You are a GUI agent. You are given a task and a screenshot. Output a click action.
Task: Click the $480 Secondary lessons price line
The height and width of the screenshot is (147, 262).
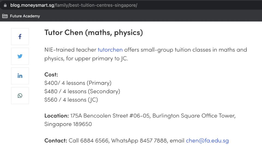pyautogui.click(x=82, y=91)
